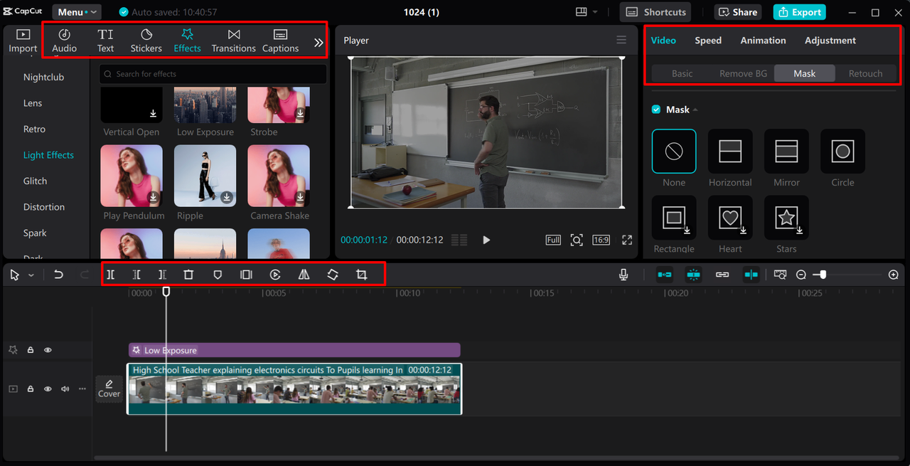The width and height of the screenshot is (910, 466).
Task: Select the Mirror mask
Action: coord(786,151)
